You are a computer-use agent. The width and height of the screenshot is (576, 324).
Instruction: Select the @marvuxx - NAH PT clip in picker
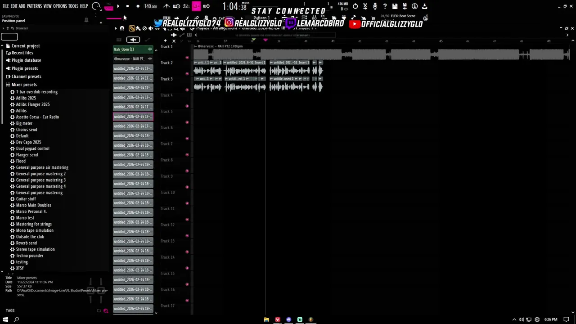[133, 59]
